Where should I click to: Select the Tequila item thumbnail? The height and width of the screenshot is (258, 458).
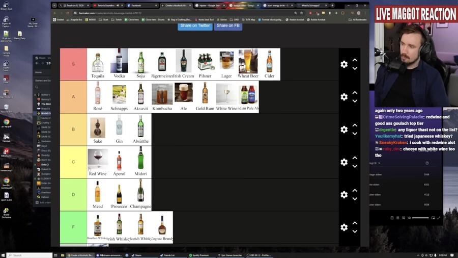click(98, 62)
